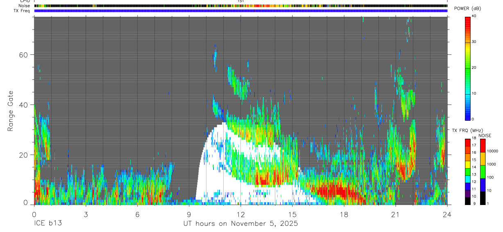Click the 15 tick on TX FRQ scale

point(474,160)
